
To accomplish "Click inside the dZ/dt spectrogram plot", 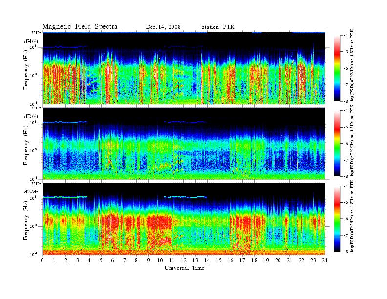I will pyautogui.click(x=184, y=219).
